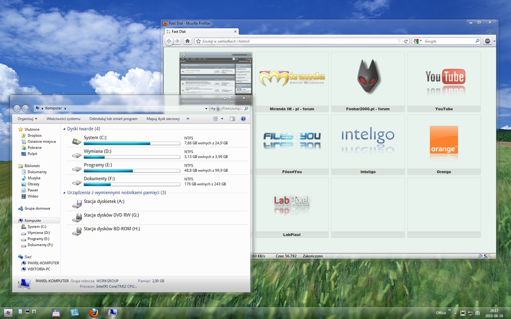
Task: Open Files4You fast dial tile
Action: [x=292, y=145]
